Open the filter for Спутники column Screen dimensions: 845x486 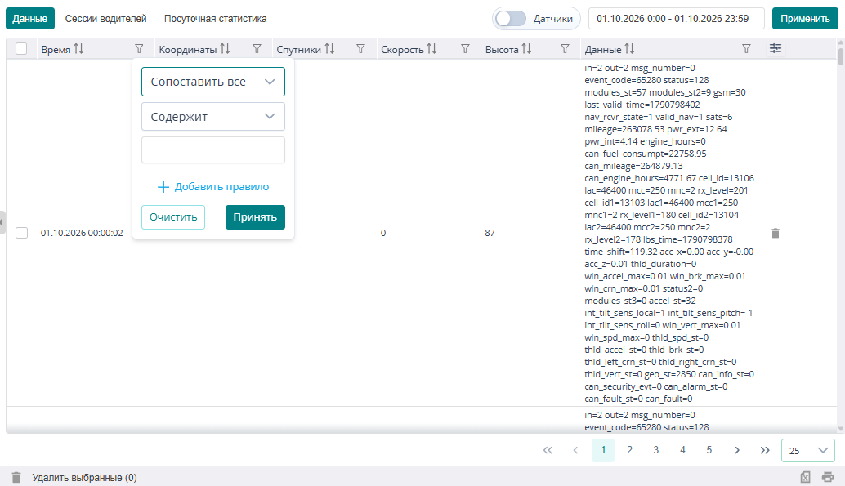click(361, 49)
